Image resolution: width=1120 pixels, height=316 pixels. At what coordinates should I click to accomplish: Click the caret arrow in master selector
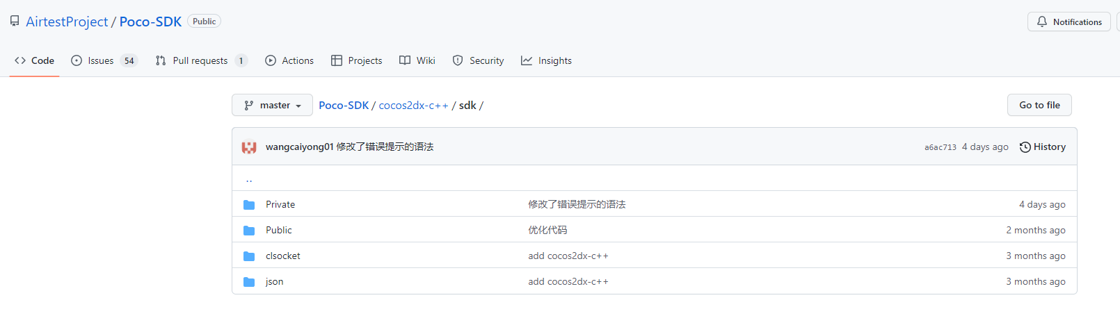pos(298,106)
